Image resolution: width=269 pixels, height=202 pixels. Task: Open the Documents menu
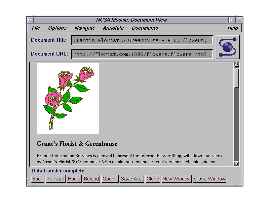pos(145,28)
